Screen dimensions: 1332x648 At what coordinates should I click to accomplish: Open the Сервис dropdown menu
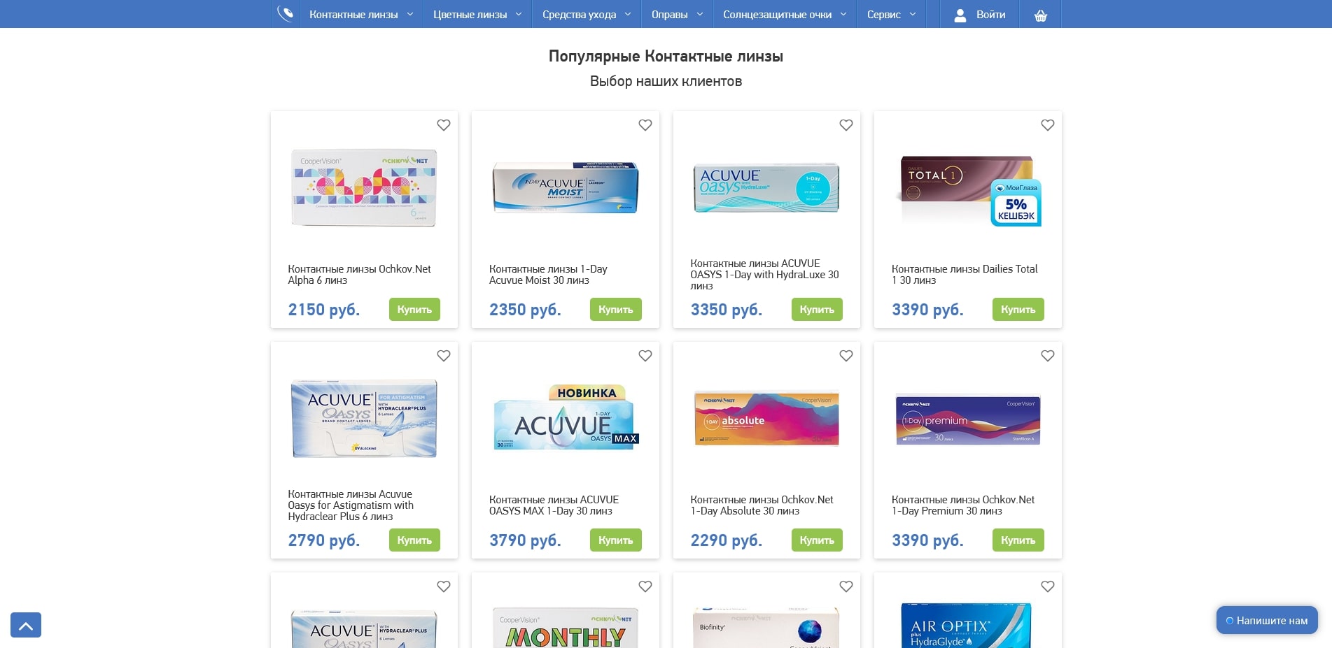tap(891, 14)
